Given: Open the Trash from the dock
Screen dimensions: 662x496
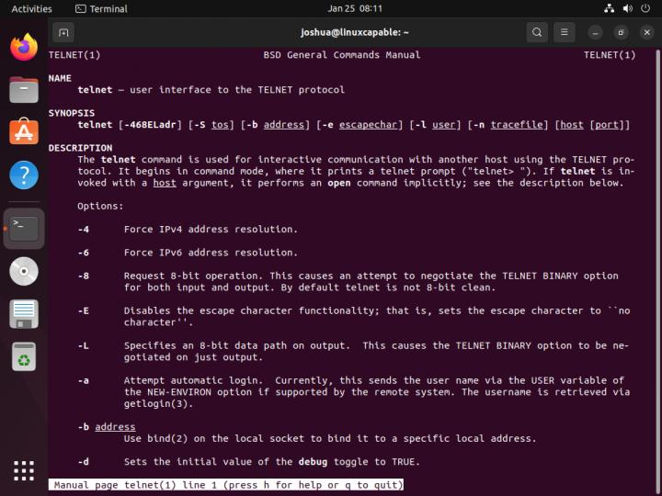Looking at the screenshot, I should pos(24,356).
